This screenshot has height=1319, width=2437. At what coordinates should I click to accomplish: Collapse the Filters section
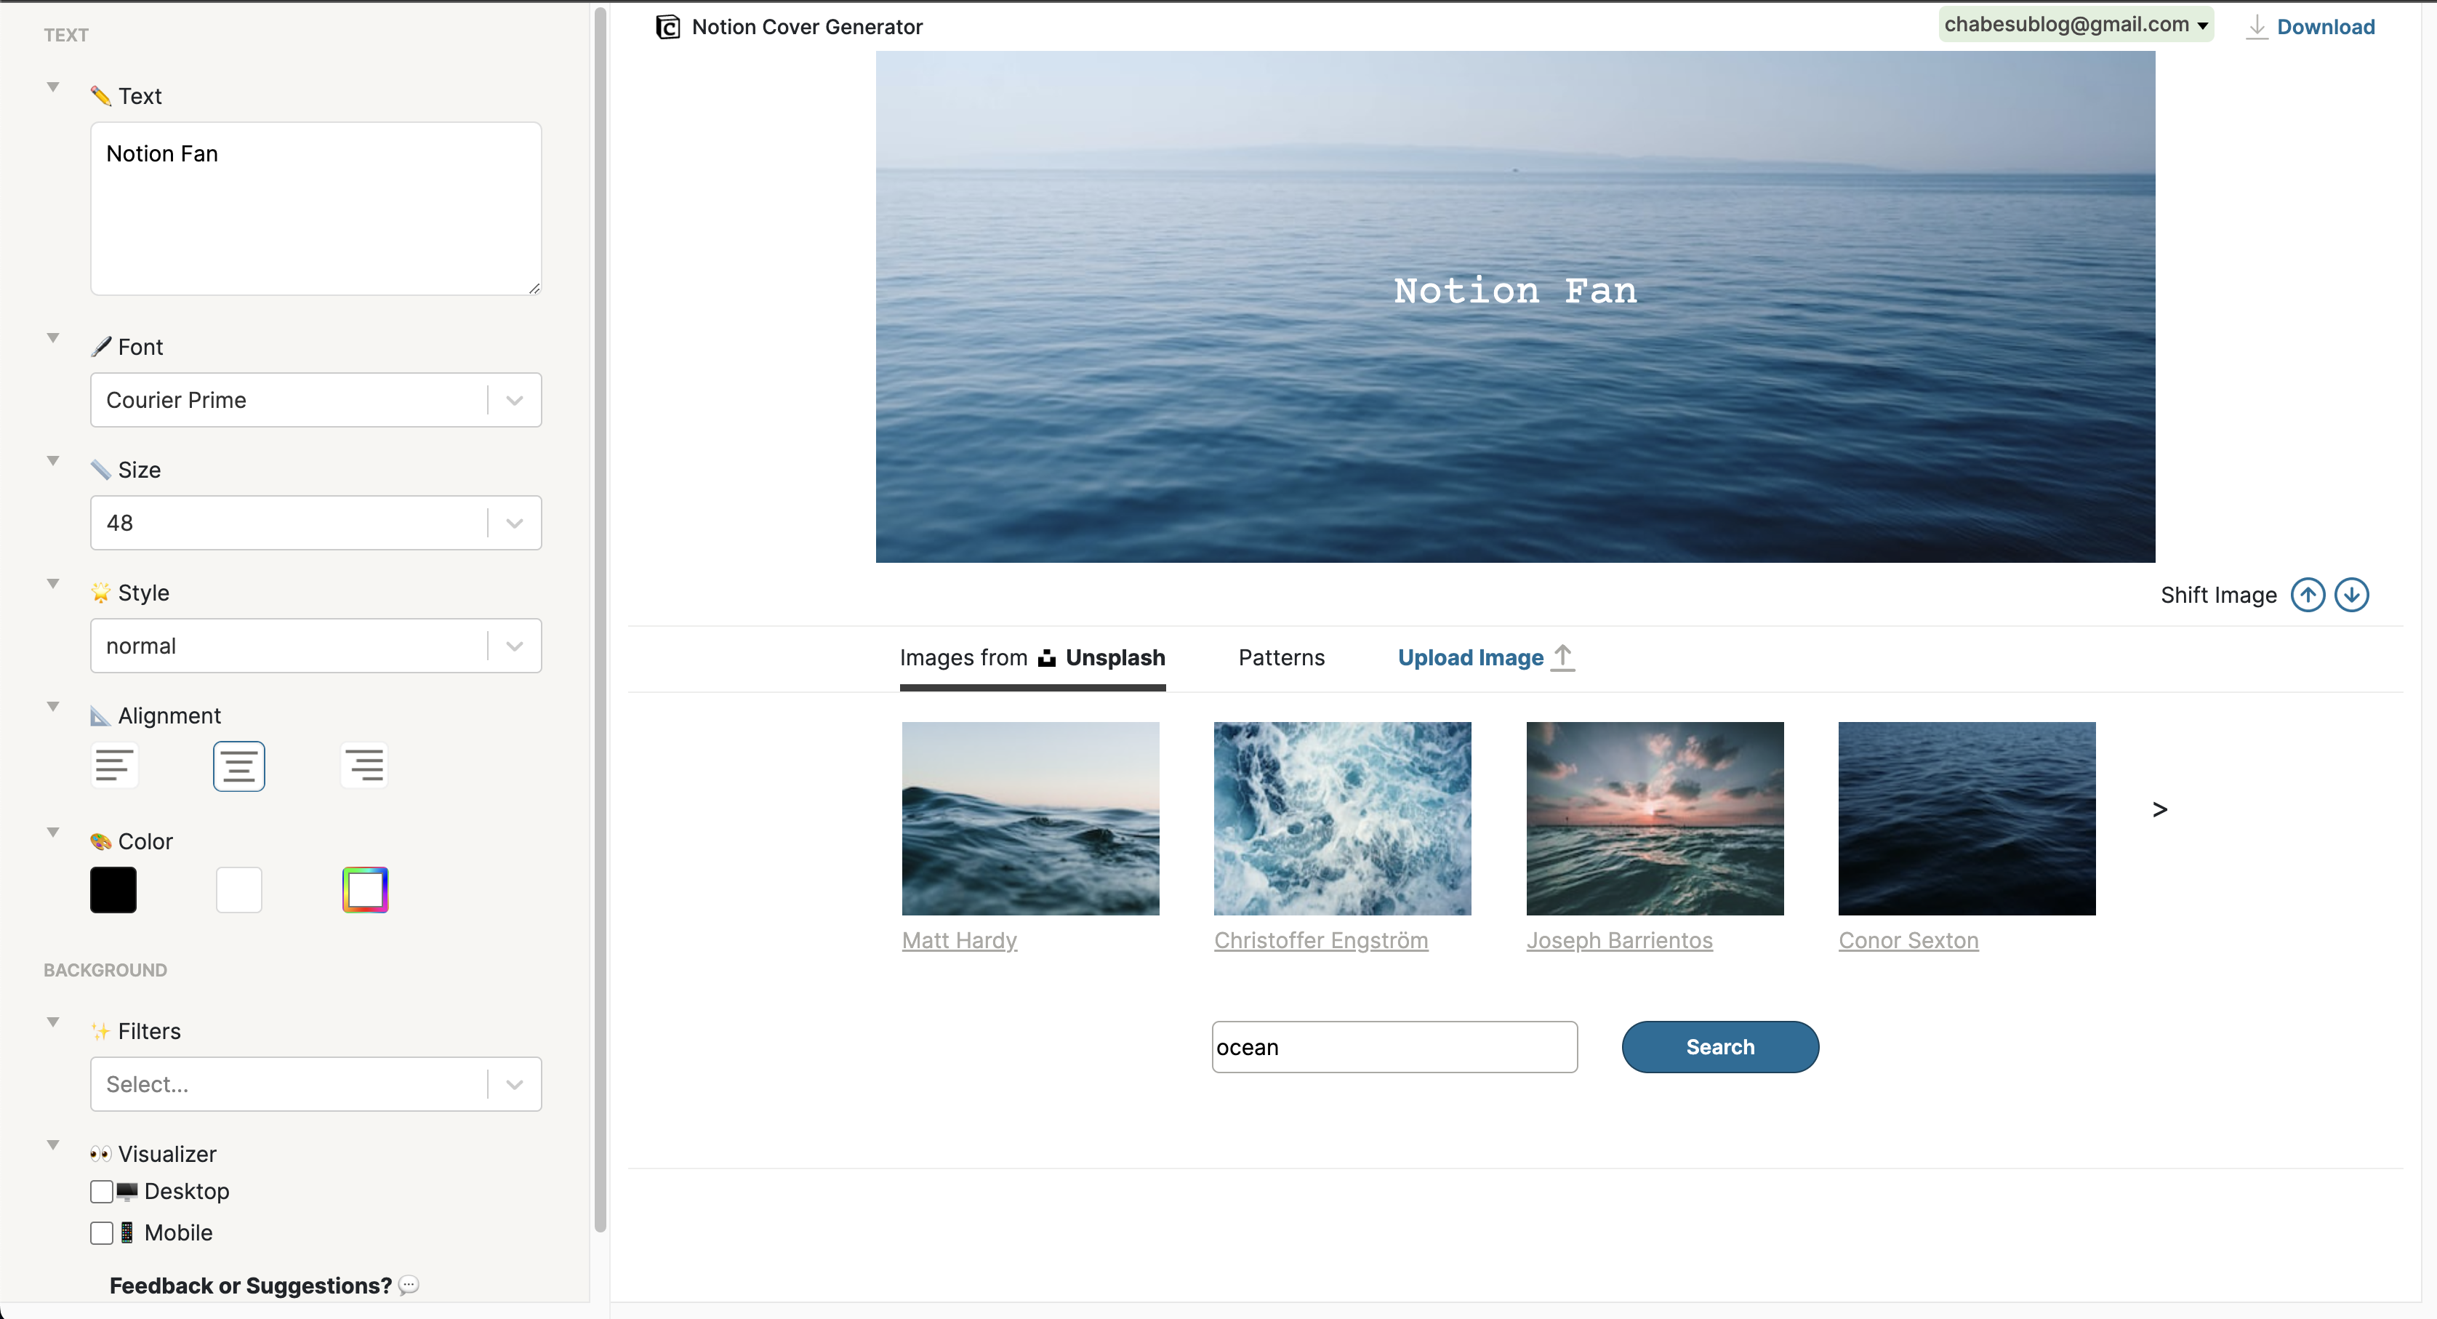pos(53,1021)
